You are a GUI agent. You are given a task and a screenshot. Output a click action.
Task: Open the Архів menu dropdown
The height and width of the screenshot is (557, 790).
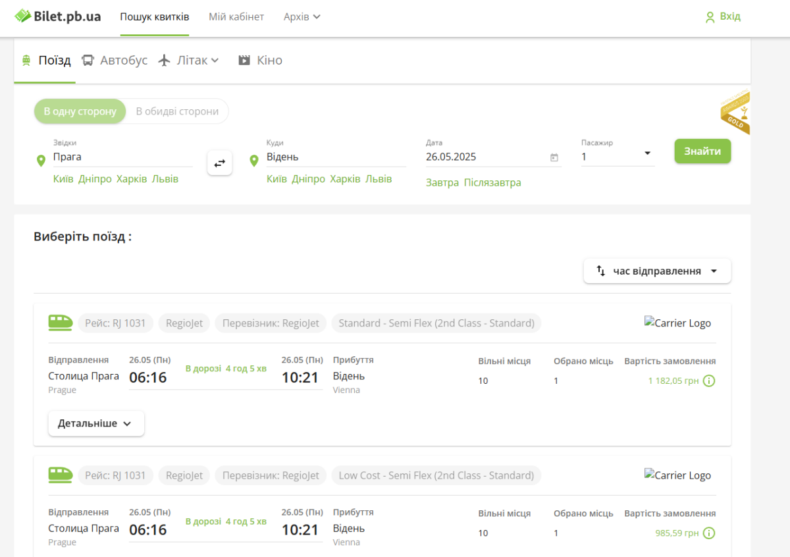302,16
